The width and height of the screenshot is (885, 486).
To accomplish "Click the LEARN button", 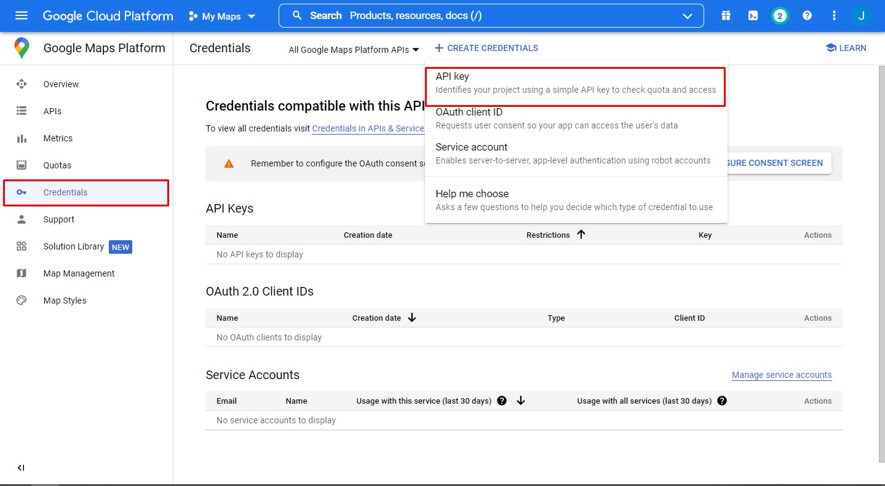I will tap(846, 48).
